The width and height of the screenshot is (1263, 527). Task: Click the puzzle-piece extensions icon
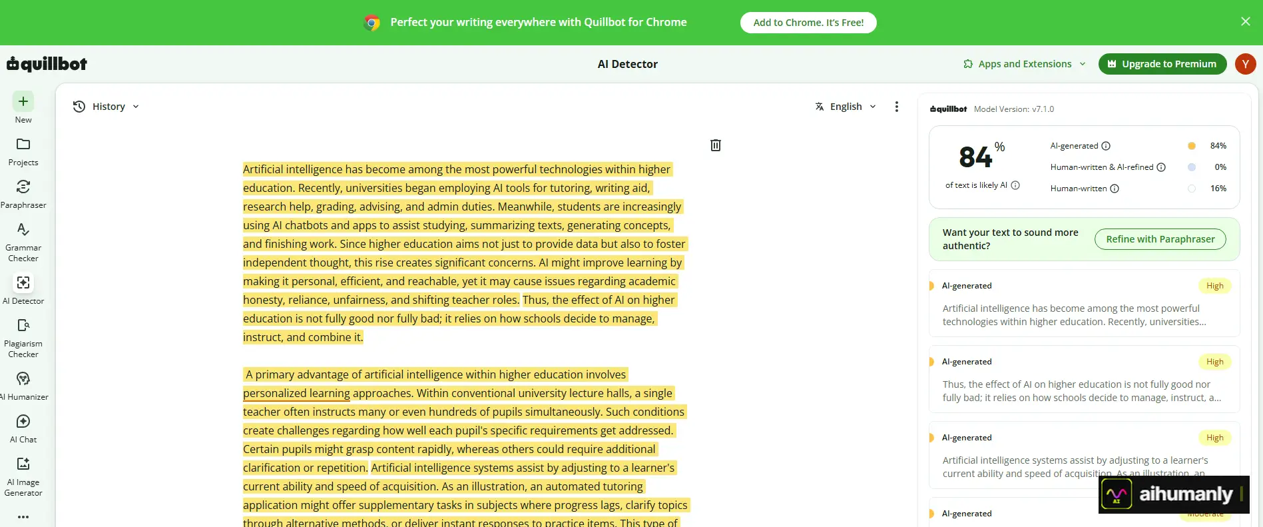click(x=967, y=64)
